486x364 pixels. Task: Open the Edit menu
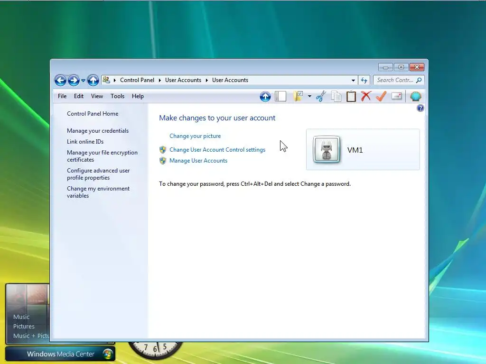[x=79, y=96]
